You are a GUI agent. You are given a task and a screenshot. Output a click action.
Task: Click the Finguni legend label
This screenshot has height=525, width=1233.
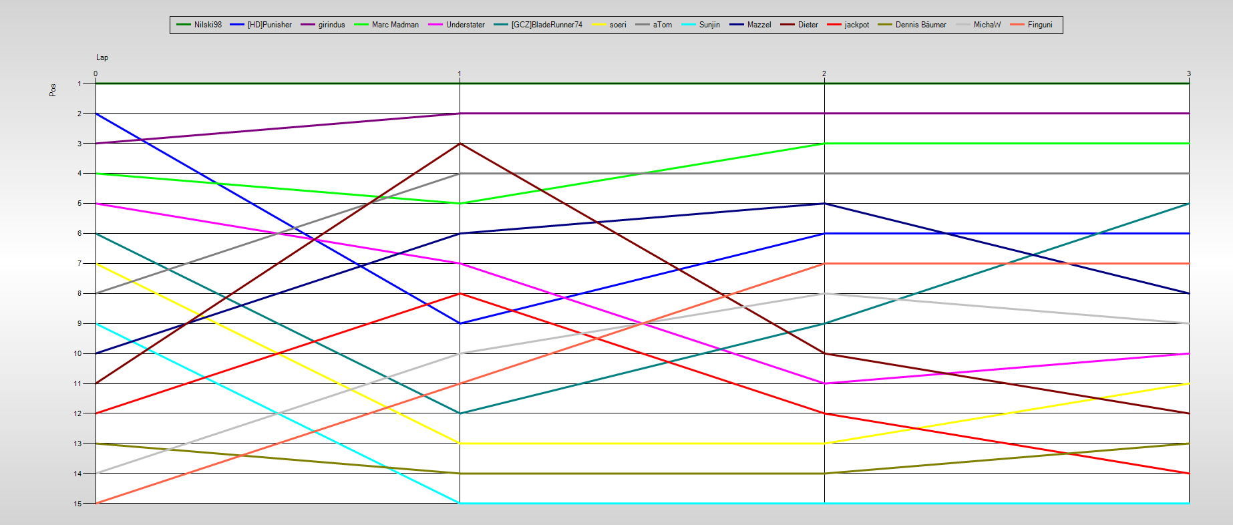pyautogui.click(x=1039, y=25)
